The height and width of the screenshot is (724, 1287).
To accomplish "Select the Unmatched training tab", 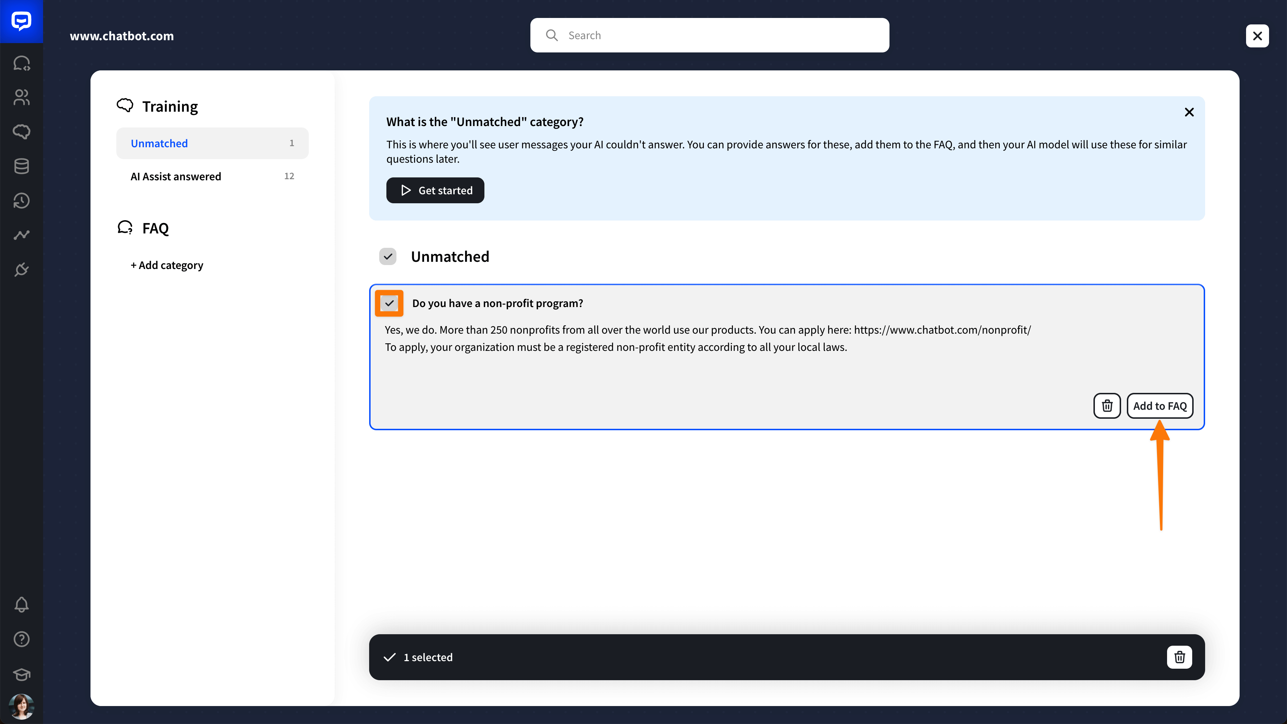I will click(212, 143).
